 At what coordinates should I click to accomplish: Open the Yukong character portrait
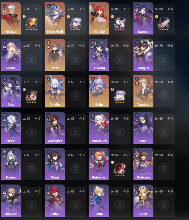[99, 55]
